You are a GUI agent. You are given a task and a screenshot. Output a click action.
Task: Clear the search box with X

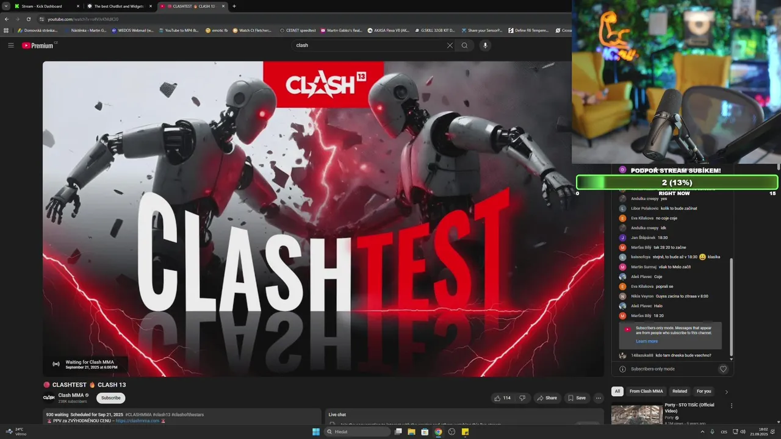pos(450,45)
